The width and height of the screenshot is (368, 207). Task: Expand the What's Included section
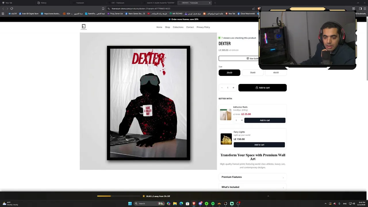pyautogui.click(x=252, y=187)
